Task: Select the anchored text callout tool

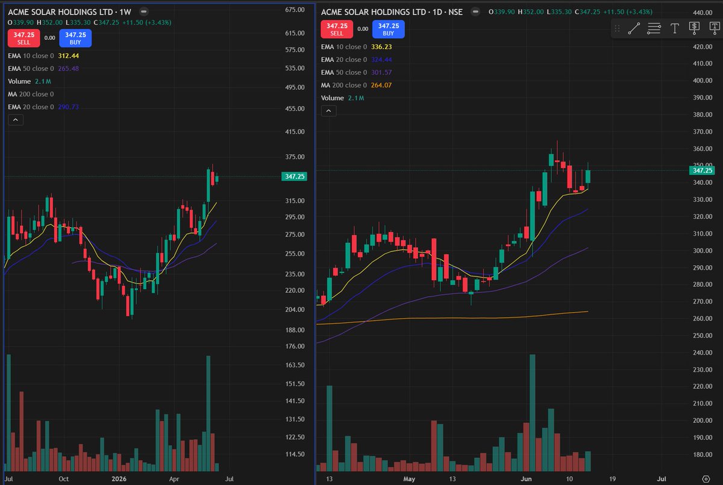Action: coord(714,28)
